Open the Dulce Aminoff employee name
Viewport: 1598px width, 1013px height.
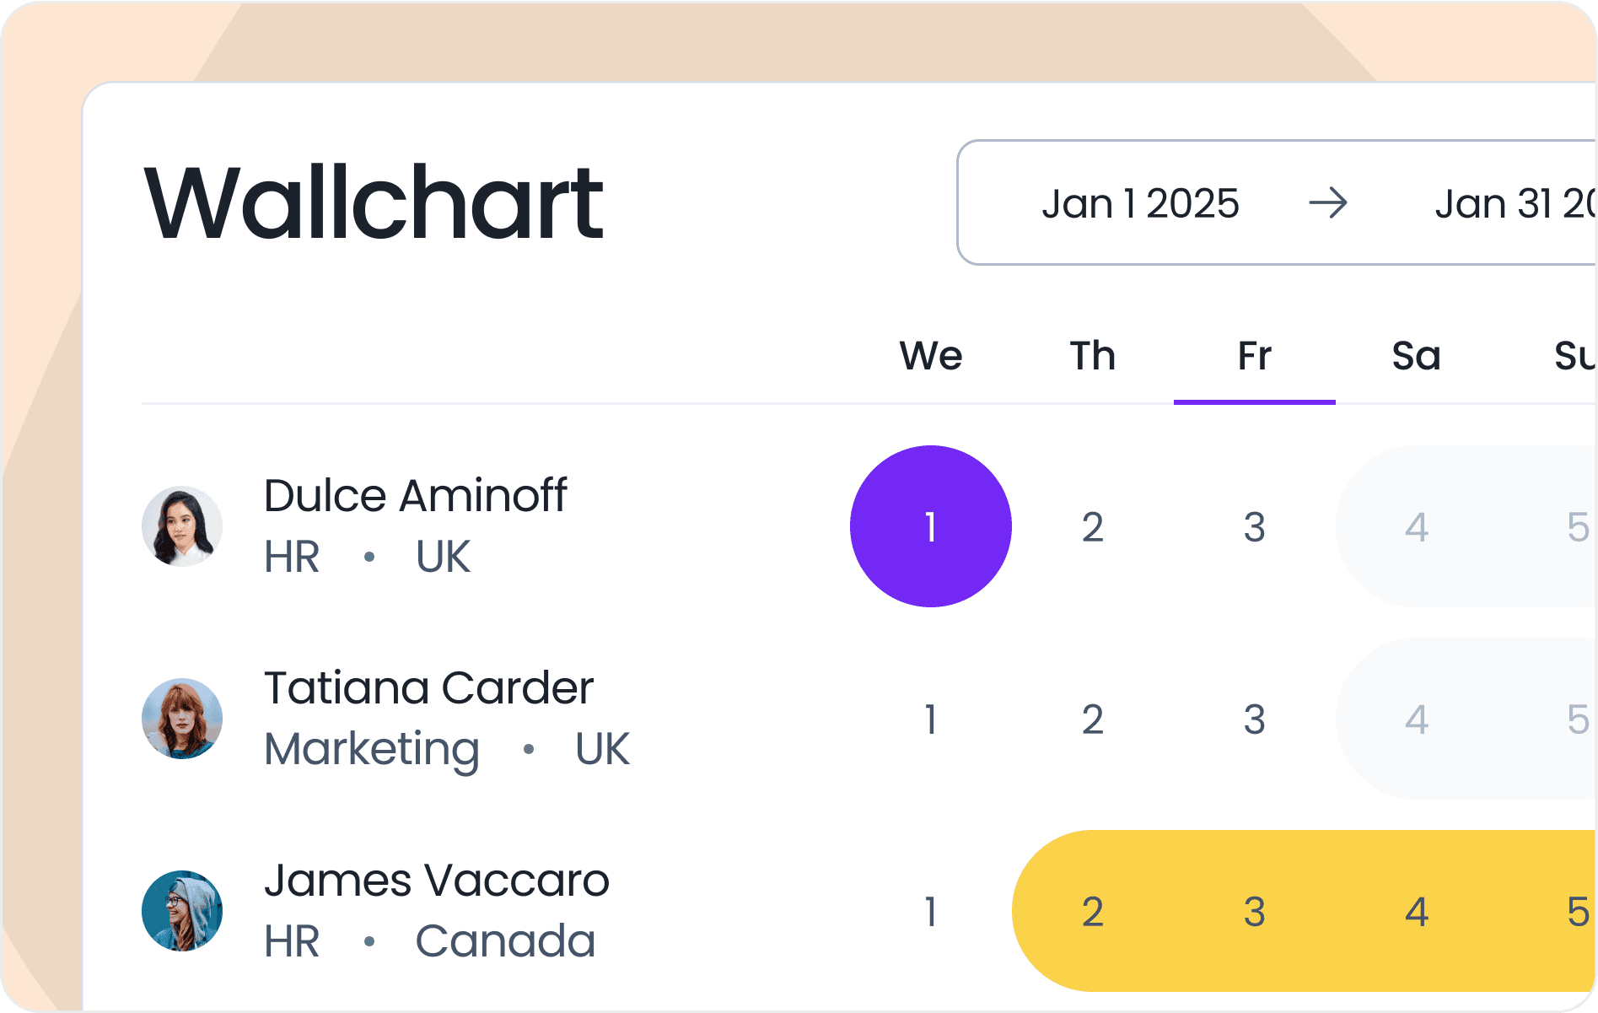[415, 495]
